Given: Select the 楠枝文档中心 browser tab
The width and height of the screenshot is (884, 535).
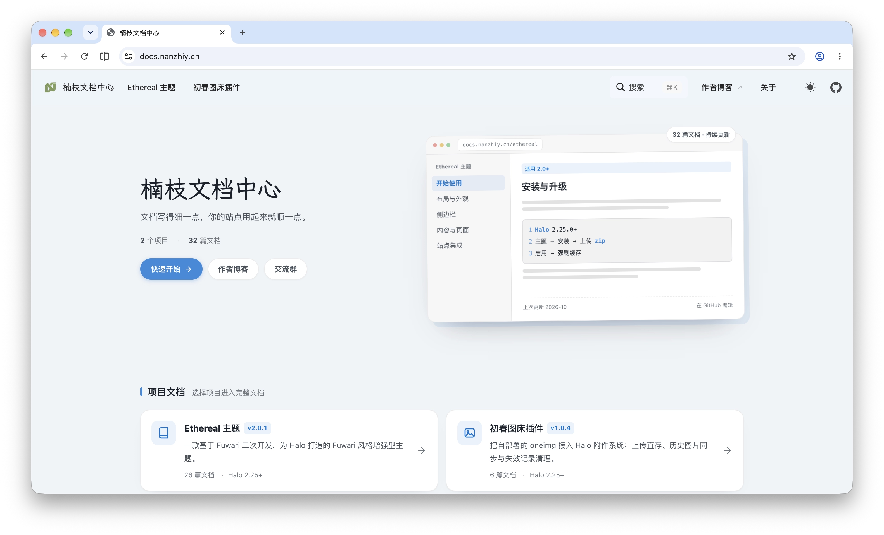Looking at the screenshot, I should coord(167,33).
